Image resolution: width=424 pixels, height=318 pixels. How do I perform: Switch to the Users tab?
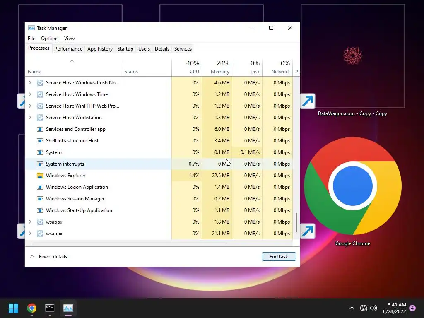[x=144, y=49]
